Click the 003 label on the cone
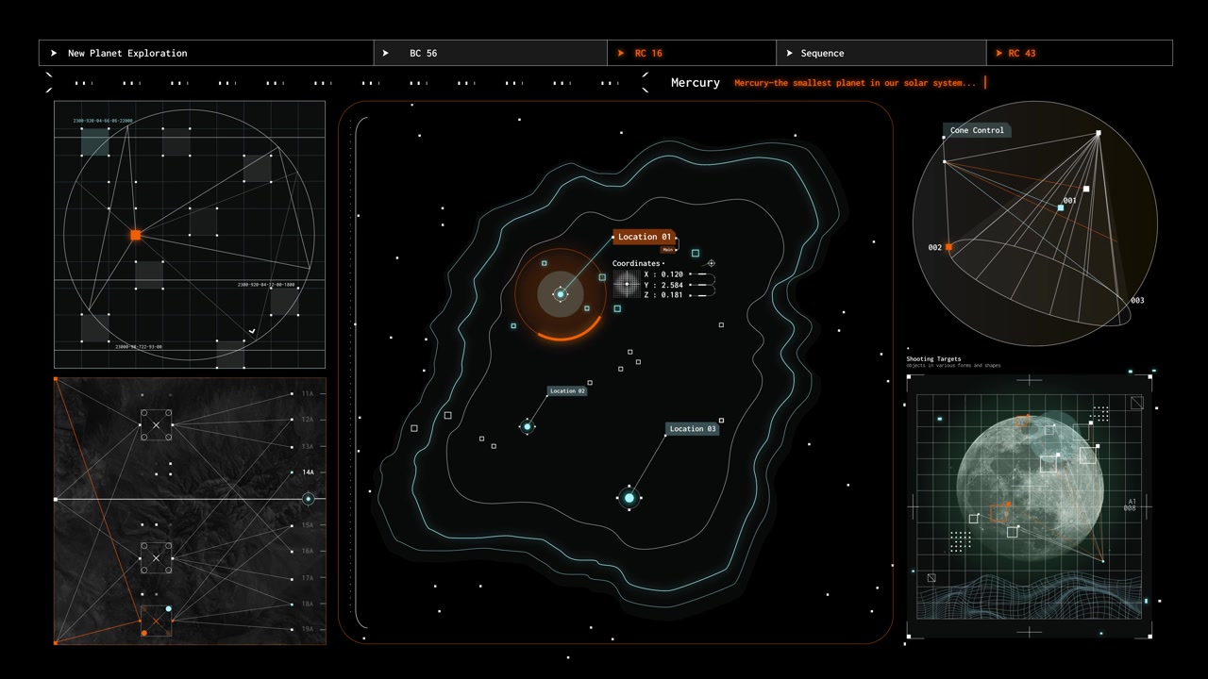The height and width of the screenshot is (679, 1208). coord(1137,301)
